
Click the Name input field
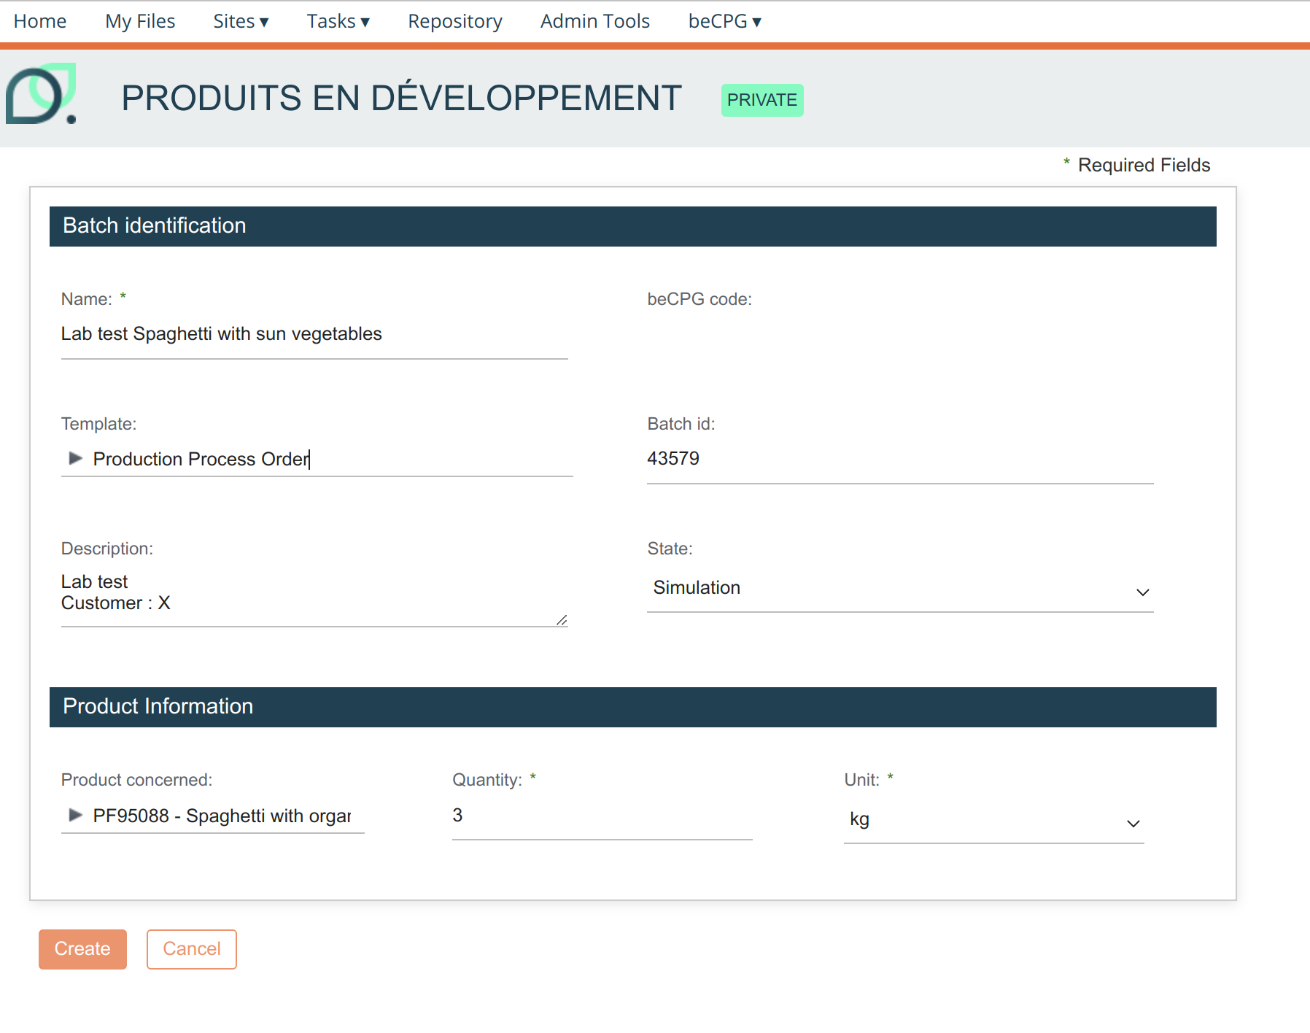pos(314,335)
